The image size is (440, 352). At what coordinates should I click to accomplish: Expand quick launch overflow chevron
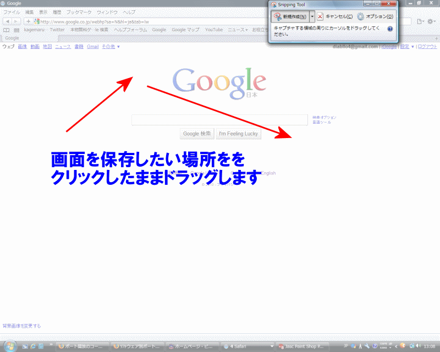(x=51, y=345)
